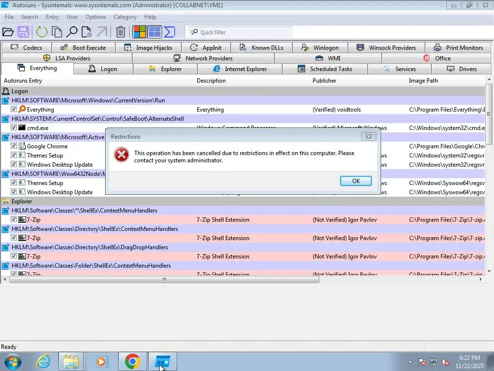Open Windows Media Player from taskbar

pos(101,361)
